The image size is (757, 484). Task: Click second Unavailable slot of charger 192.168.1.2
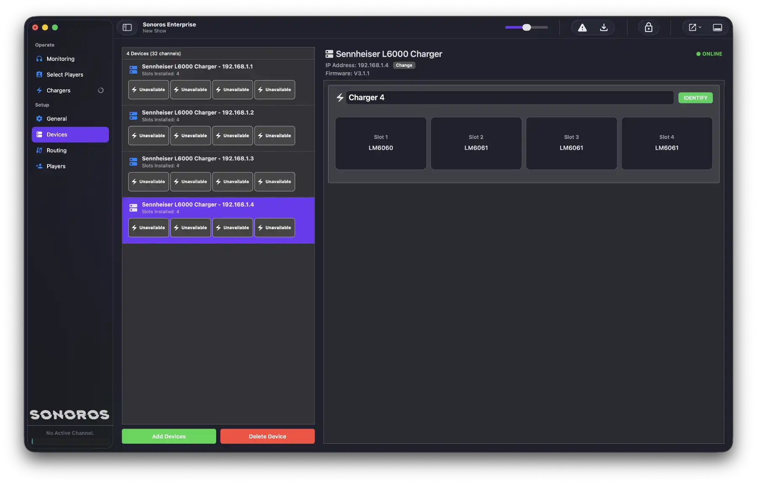pyautogui.click(x=191, y=136)
